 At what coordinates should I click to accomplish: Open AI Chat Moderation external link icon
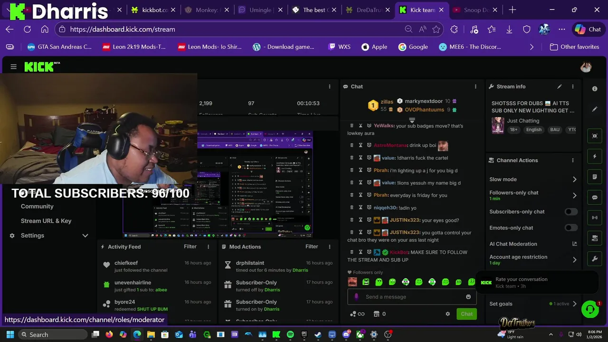coord(574,244)
